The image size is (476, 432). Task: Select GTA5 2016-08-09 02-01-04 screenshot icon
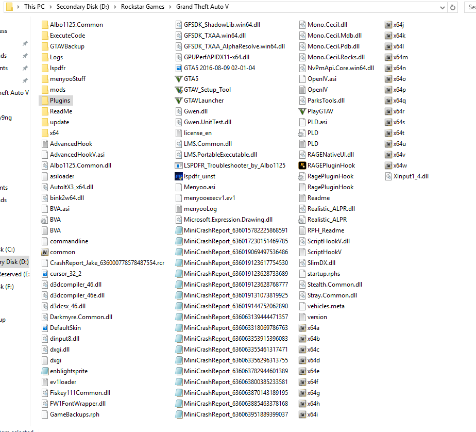[179, 68]
